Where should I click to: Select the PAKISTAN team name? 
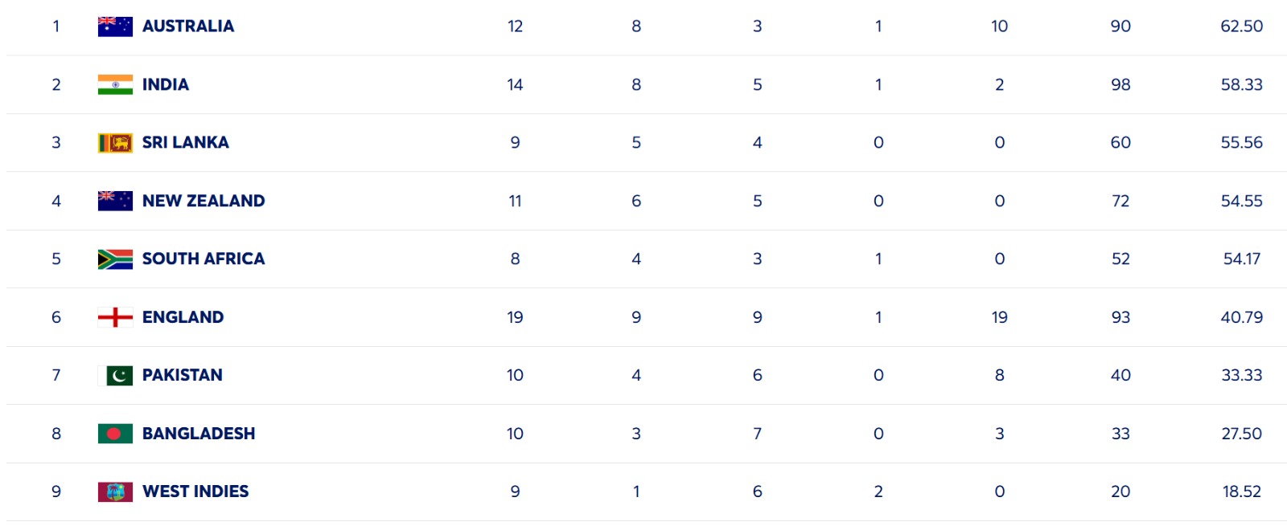coord(183,375)
